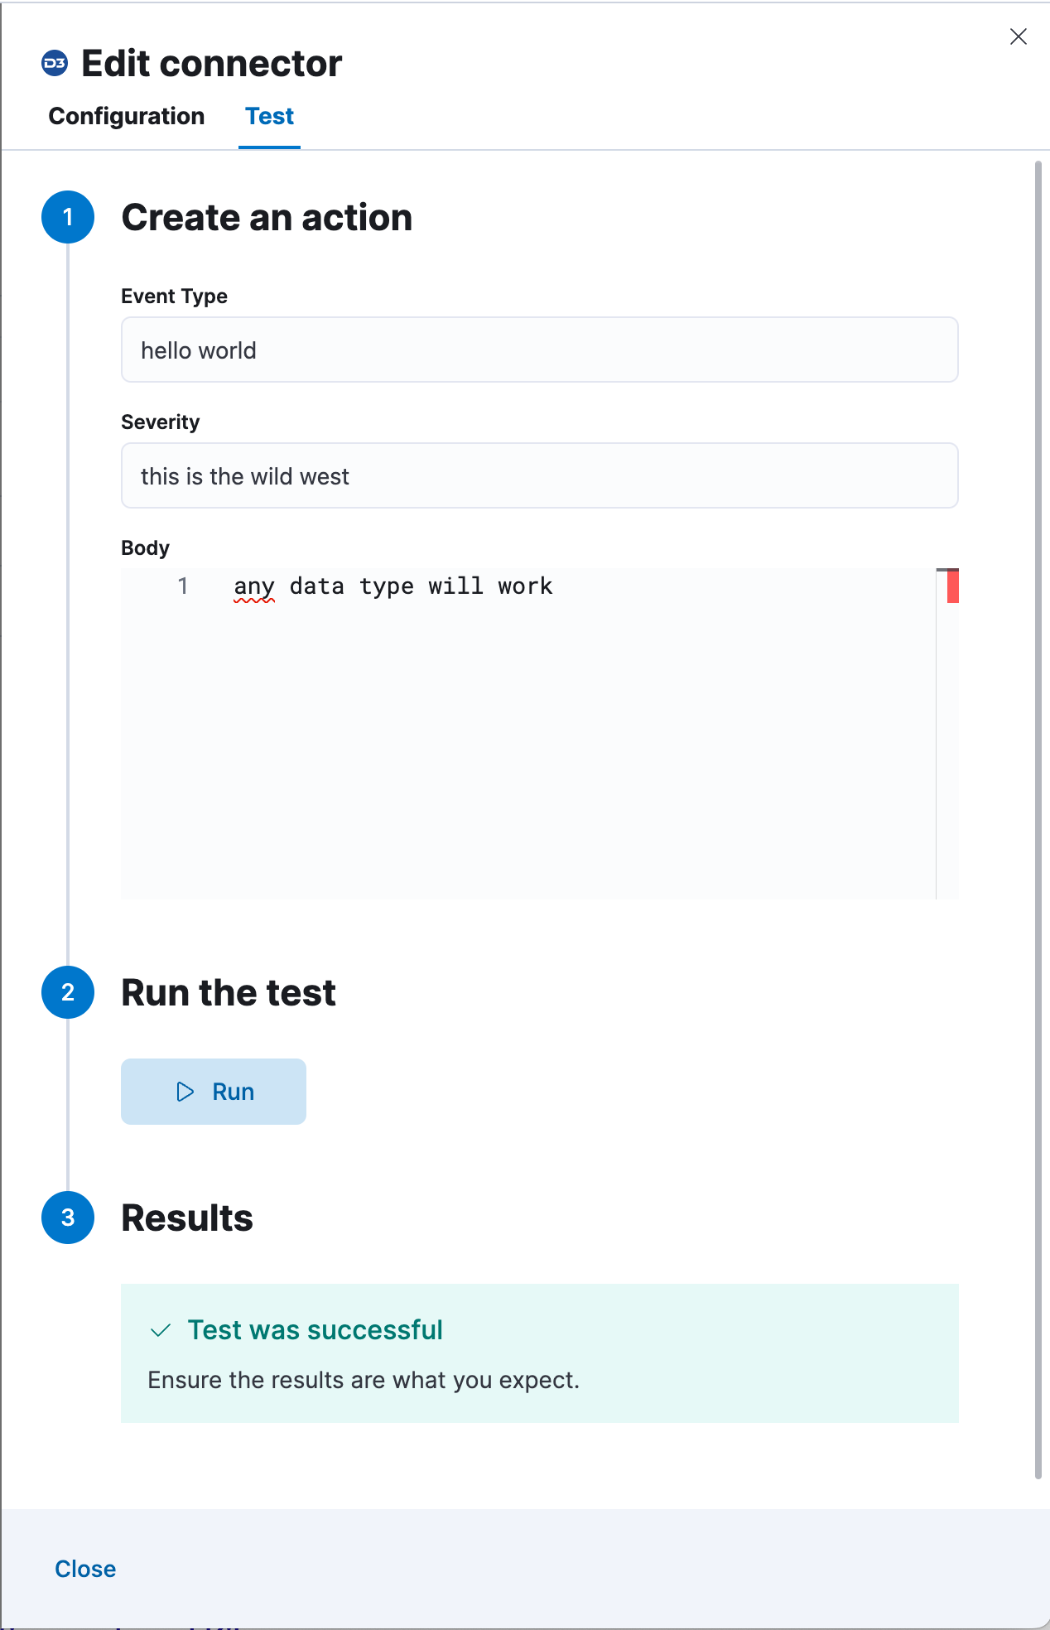Click the step 2 circle icon

pyautogui.click(x=67, y=992)
